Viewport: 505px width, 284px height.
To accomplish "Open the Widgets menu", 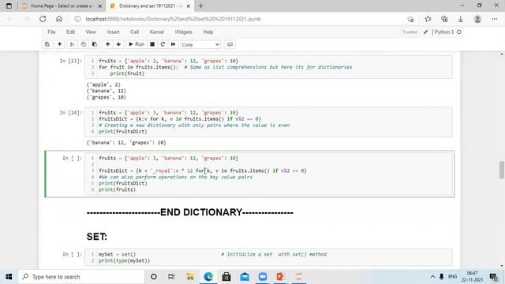I will click(183, 32).
